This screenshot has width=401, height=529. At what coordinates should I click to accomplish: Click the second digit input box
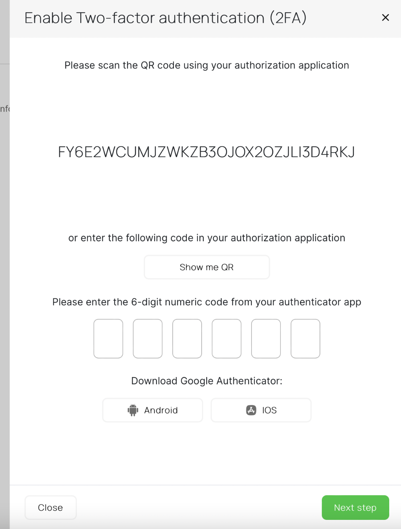(x=148, y=338)
